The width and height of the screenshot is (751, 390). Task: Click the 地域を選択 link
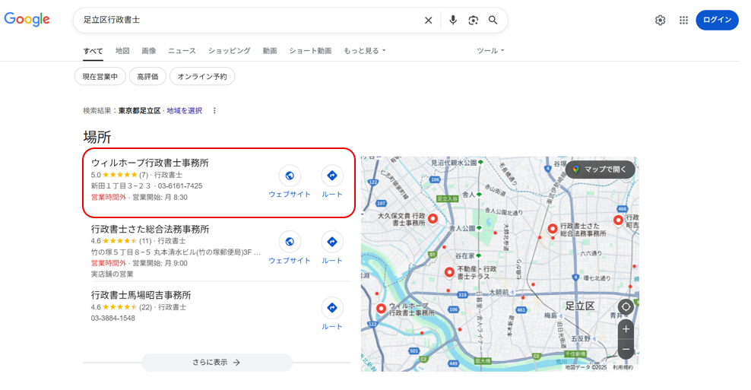click(x=185, y=111)
